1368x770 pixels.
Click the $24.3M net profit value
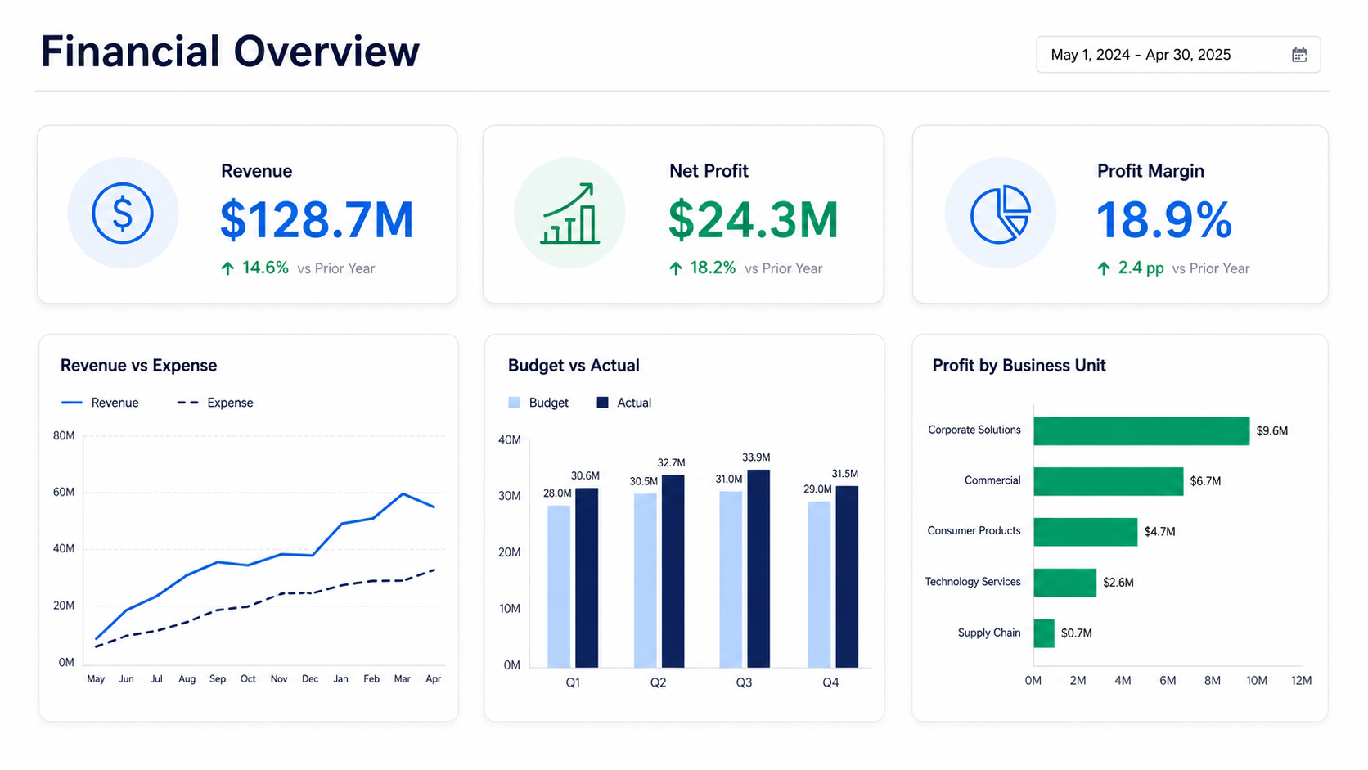pyautogui.click(x=754, y=220)
